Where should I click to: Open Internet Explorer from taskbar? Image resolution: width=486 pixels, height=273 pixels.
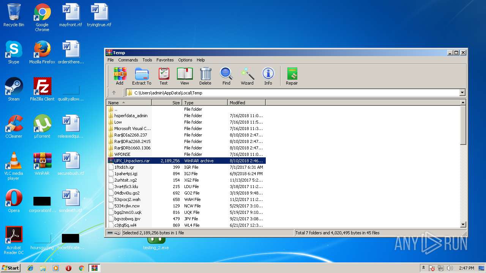30,268
